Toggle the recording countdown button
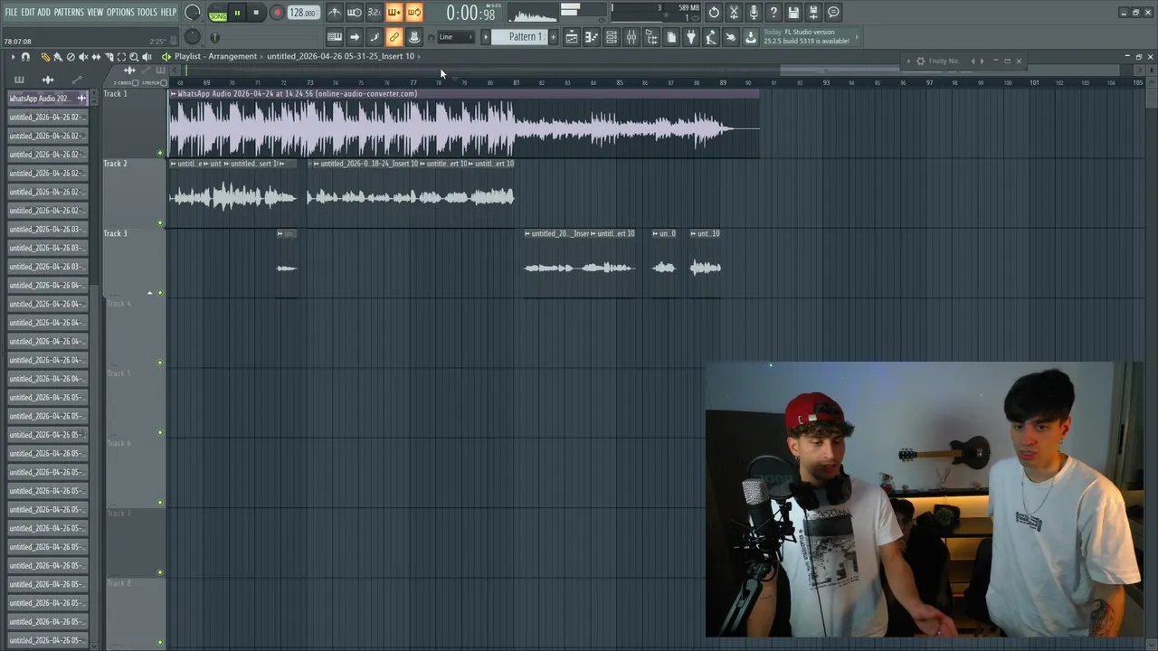 (x=375, y=13)
